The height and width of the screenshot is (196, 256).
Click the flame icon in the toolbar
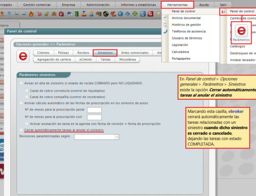click(31, 14)
